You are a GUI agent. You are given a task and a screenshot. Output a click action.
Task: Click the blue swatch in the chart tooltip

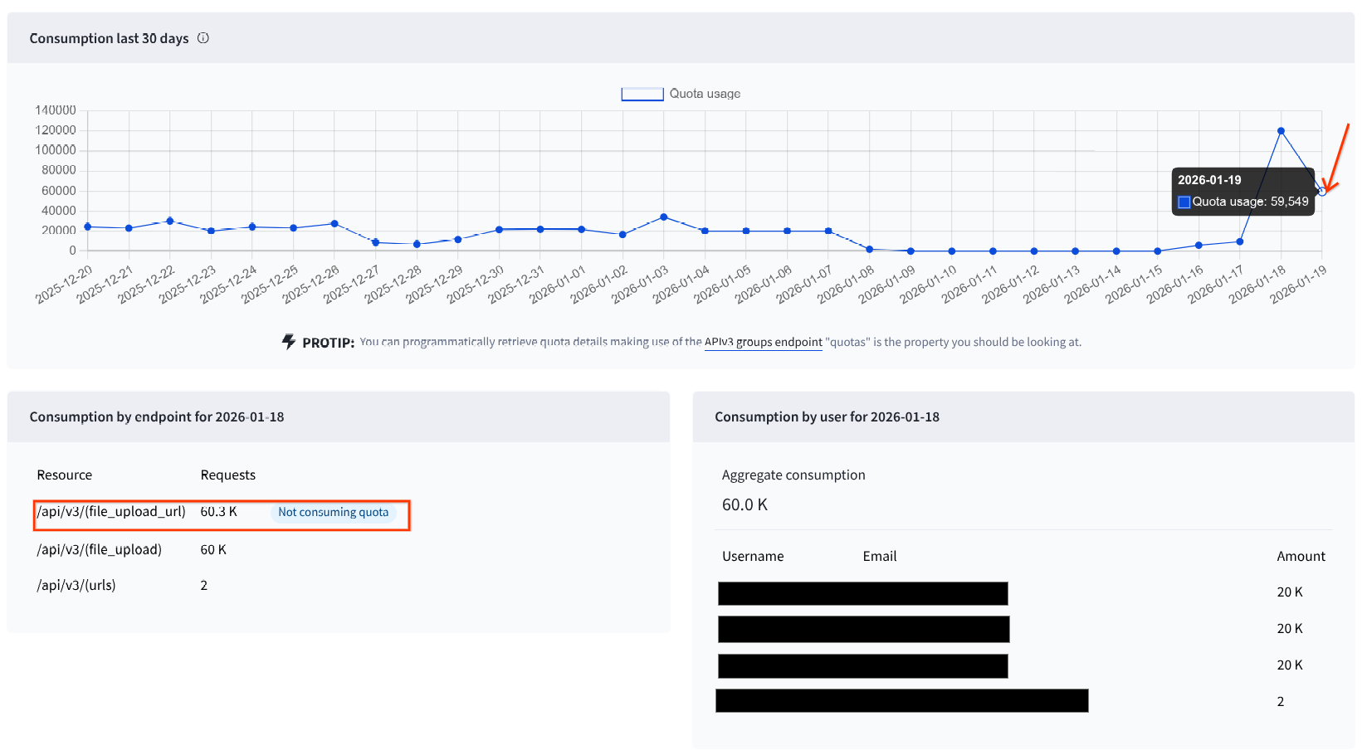pyautogui.click(x=1184, y=202)
